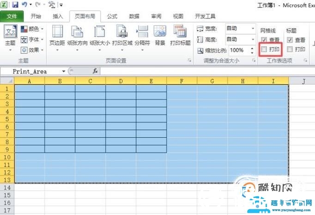Screen dimensions: 315x215
Task: Open the 视图 tab
Action: tap(178, 16)
